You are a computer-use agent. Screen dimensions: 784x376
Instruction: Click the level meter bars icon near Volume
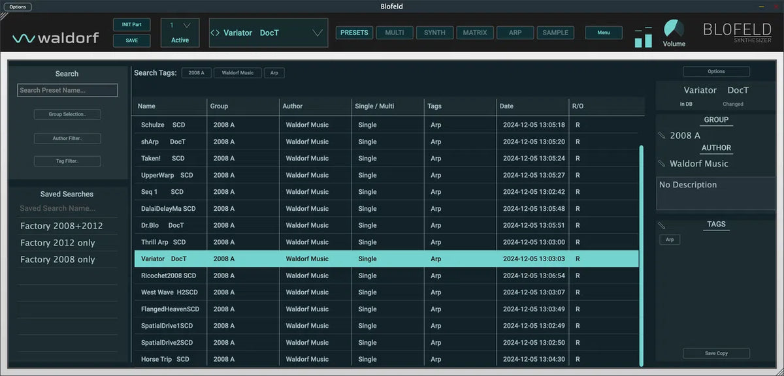tap(643, 37)
